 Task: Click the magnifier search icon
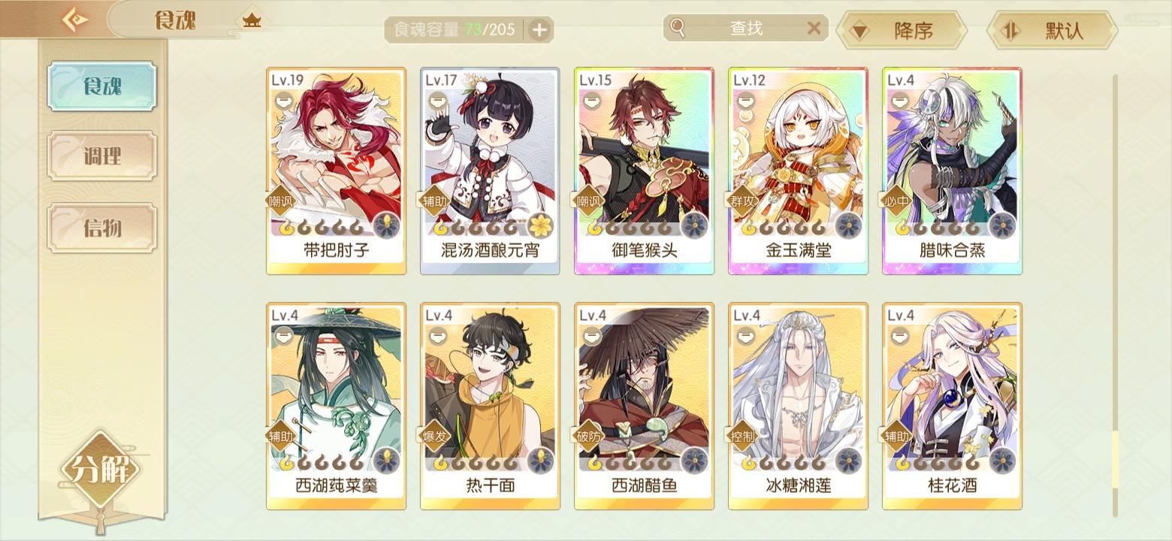678,29
